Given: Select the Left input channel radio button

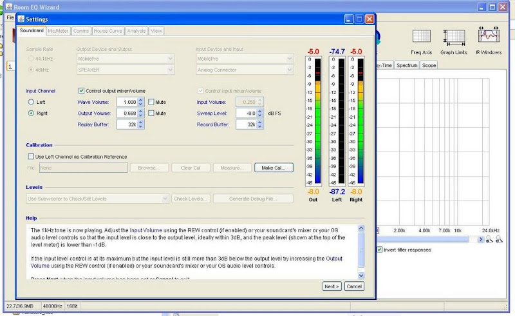Looking at the screenshot, I should [x=30, y=102].
